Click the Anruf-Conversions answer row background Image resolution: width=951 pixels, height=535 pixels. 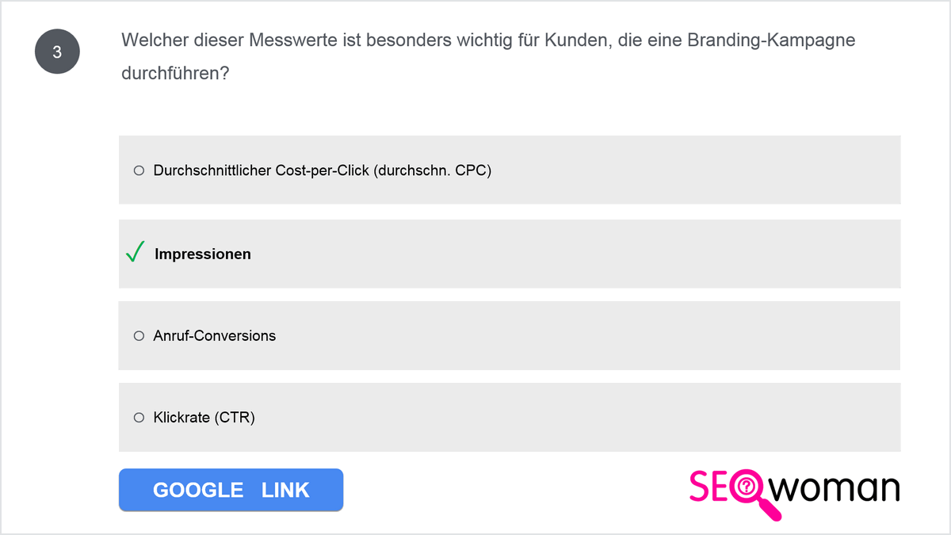(510, 335)
